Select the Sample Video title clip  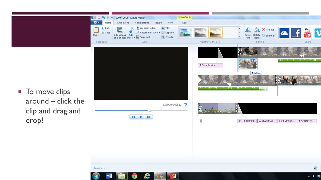pos(210,65)
